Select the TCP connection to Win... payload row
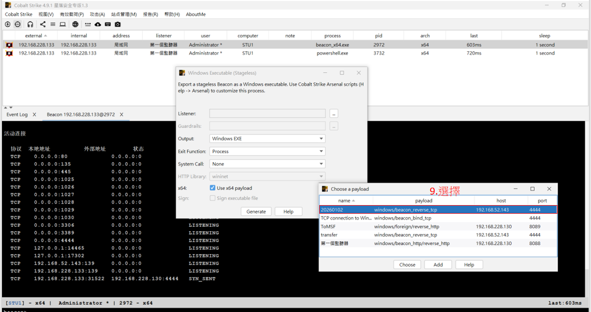591x312 pixels. coord(438,218)
